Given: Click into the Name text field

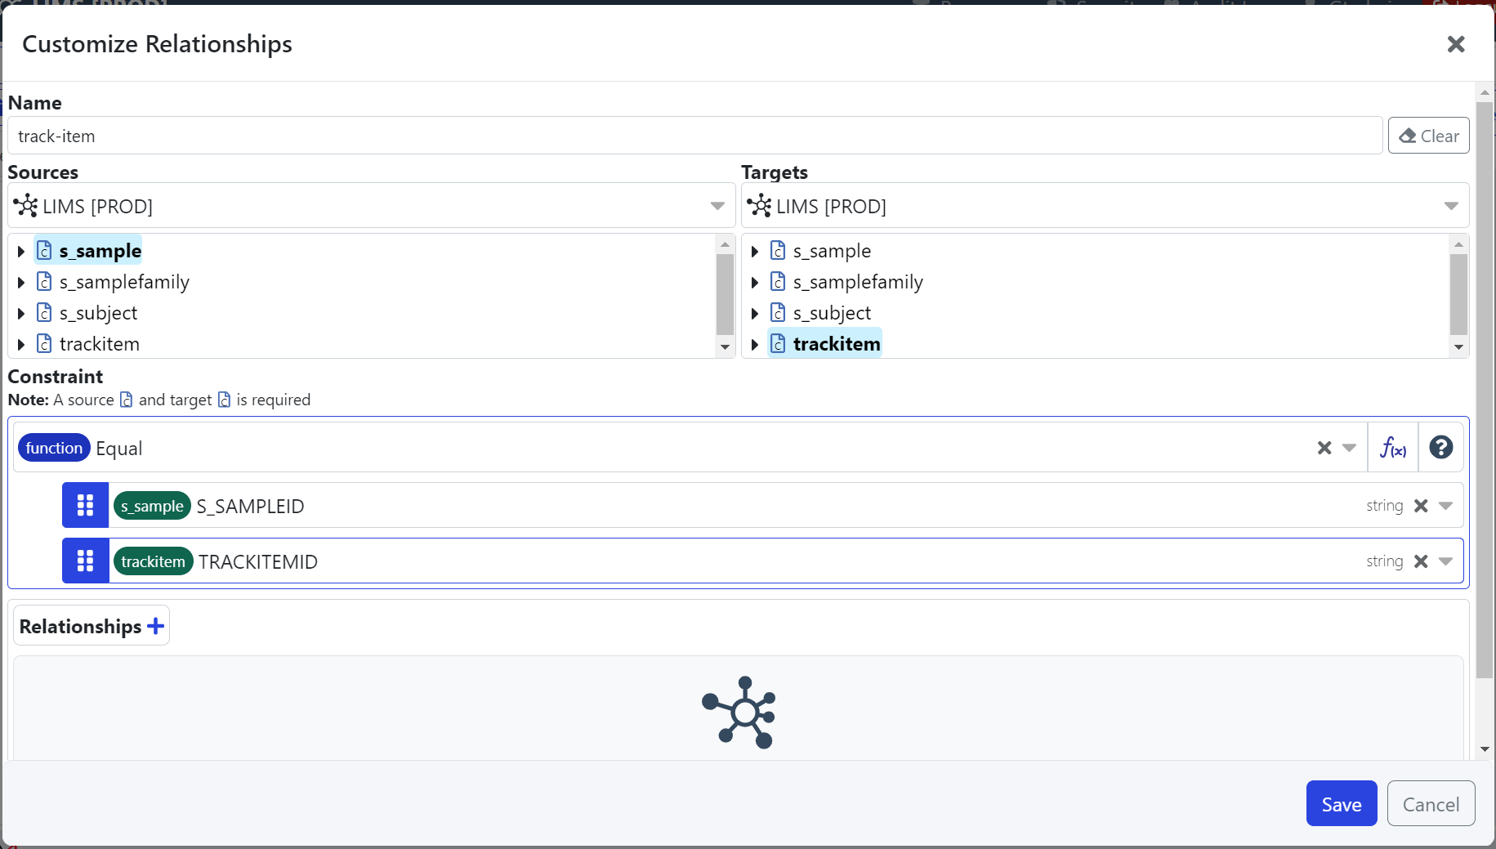Looking at the screenshot, I should coord(694,136).
